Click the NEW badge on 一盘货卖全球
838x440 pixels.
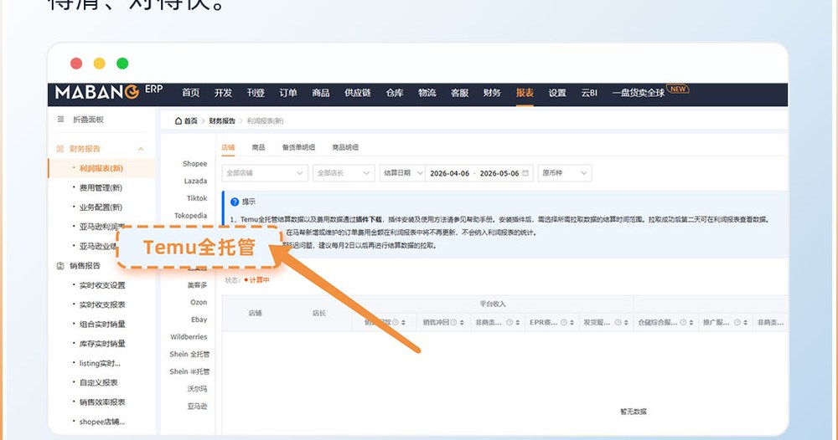coord(678,89)
